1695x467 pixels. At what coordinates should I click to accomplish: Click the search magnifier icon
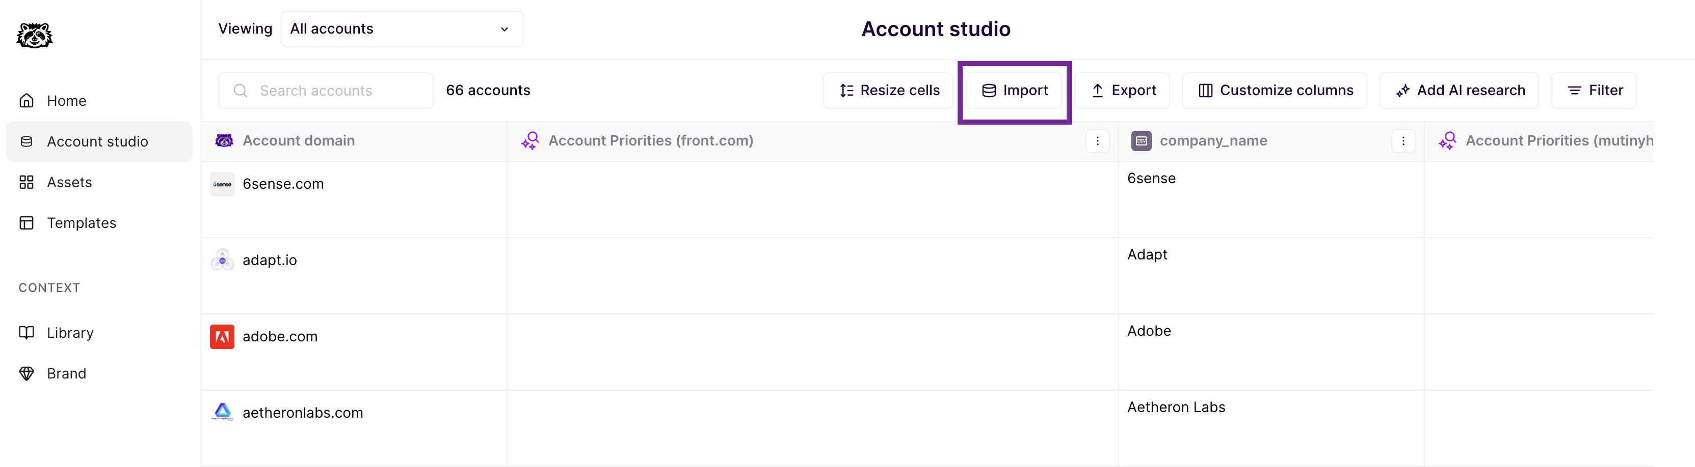[241, 91]
